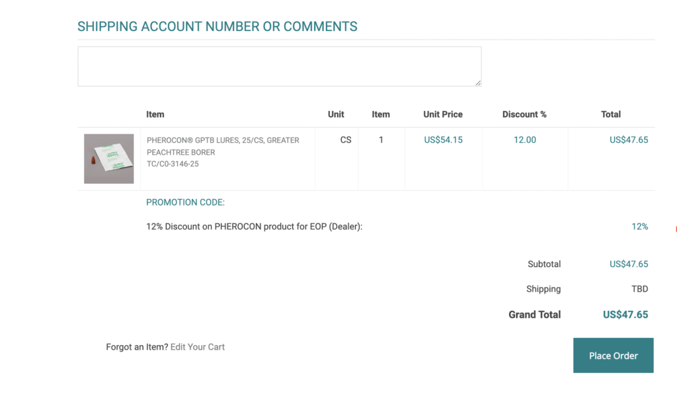Click the SHIPPING ACCOUNT NUMBER OR COMMENTS heading
Image resolution: width=677 pixels, height=394 pixels.
coord(218,26)
